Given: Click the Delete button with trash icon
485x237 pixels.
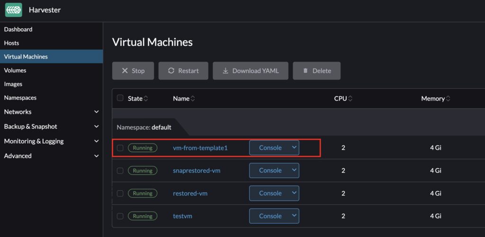Looking at the screenshot, I should (316, 71).
